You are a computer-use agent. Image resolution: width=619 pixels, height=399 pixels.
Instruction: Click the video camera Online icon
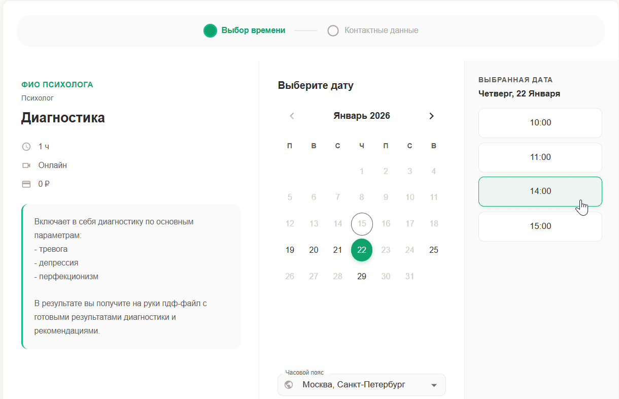click(x=26, y=165)
